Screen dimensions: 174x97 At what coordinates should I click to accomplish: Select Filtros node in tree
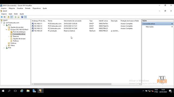click(x=13, y=46)
